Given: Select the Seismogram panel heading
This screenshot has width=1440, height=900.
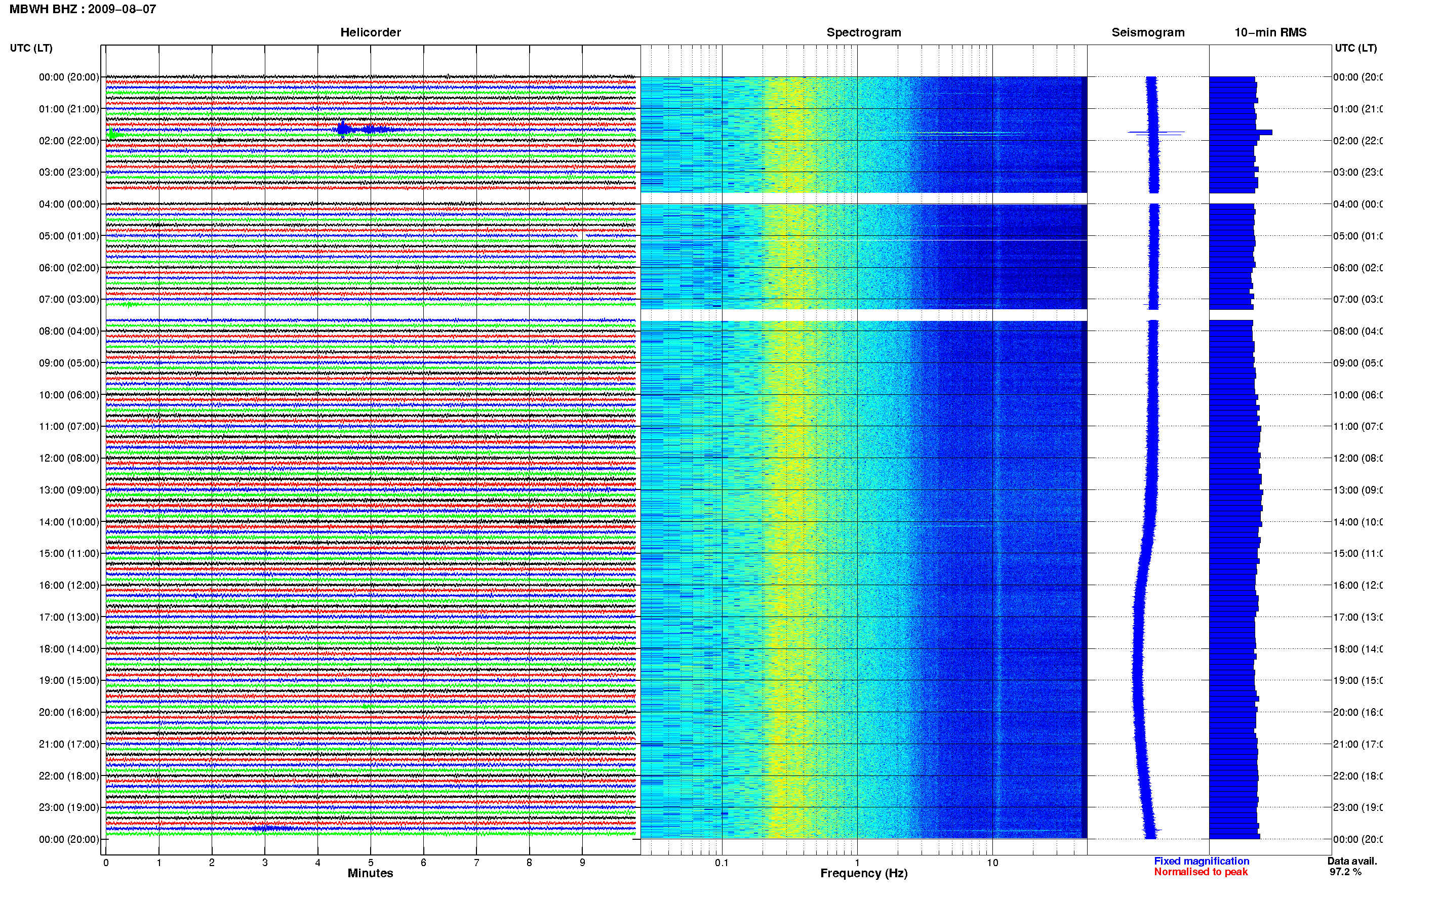Looking at the screenshot, I should [x=1148, y=32].
